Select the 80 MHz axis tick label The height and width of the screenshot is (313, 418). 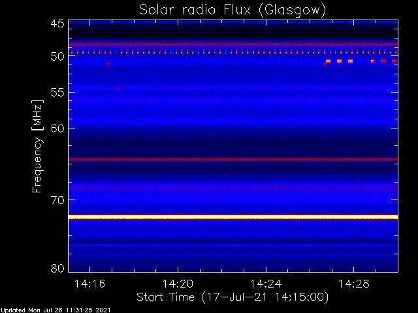click(57, 268)
